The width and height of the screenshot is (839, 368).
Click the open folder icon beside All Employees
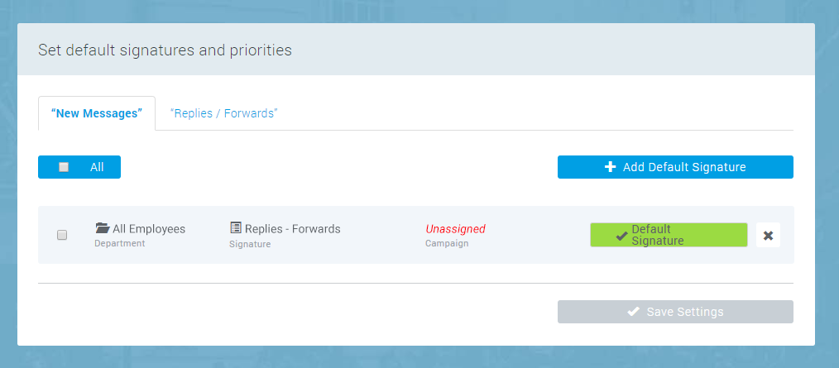[x=103, y=228]
